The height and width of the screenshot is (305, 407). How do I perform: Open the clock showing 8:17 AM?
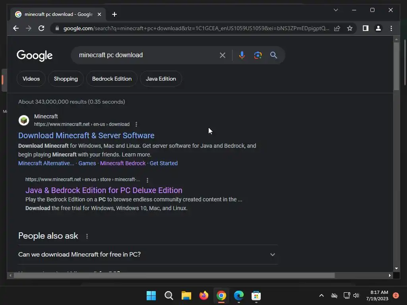point(377,295)
